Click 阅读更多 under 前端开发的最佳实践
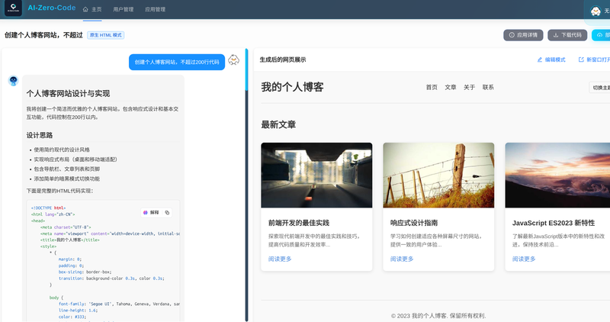 click(x=280, y=259)
